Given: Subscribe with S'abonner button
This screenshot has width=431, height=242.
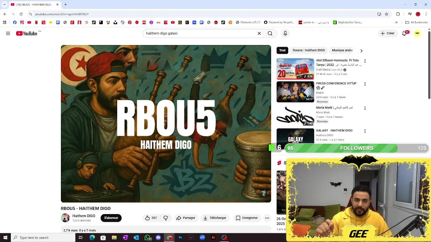Looking at the screenshot, I should coord(111,218).
